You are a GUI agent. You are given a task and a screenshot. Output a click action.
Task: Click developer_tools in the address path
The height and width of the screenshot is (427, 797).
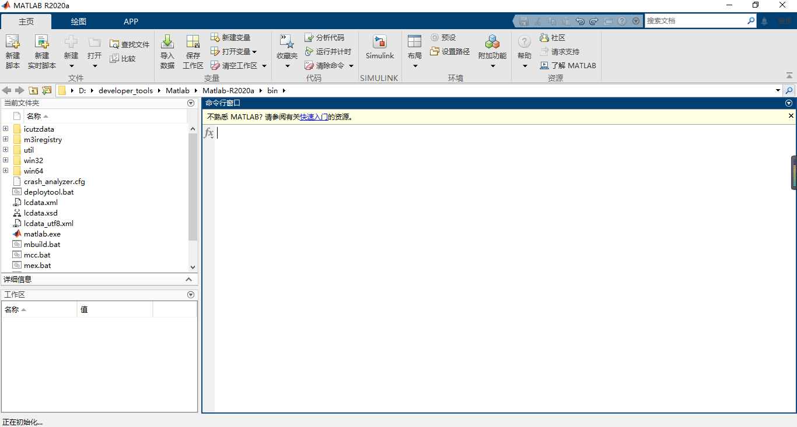(125, 90)
